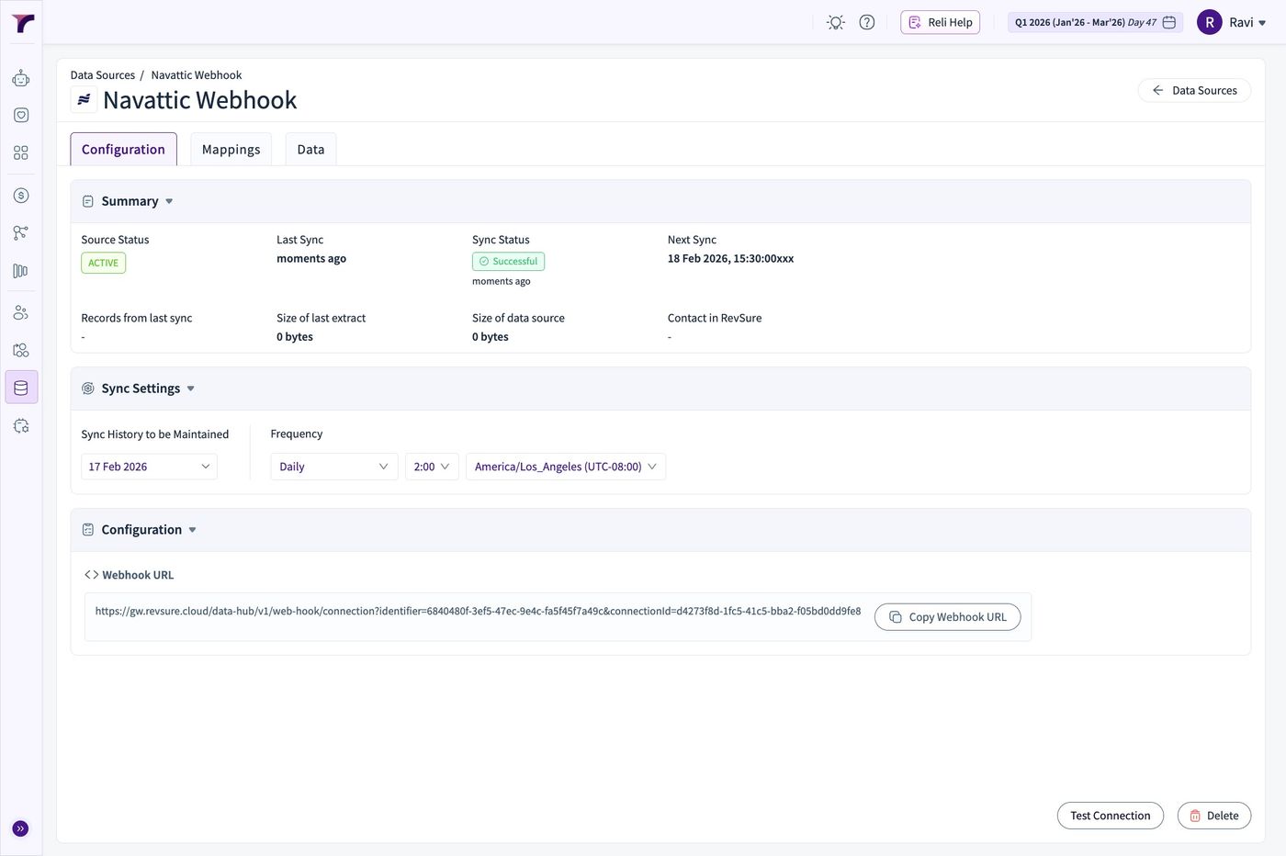Image resolution: width=1286 pixels, height=856 pixels.
Task: Open the database data sources sidebar icon
Action: click(x=21, y=388)
